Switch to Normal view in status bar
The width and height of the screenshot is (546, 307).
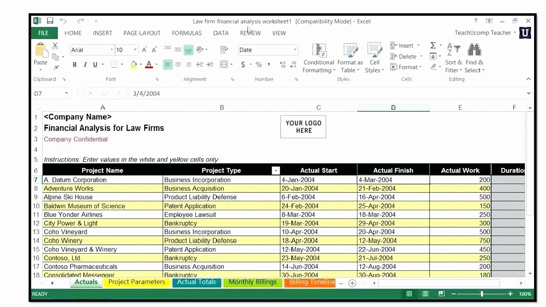tap(409, 294)
